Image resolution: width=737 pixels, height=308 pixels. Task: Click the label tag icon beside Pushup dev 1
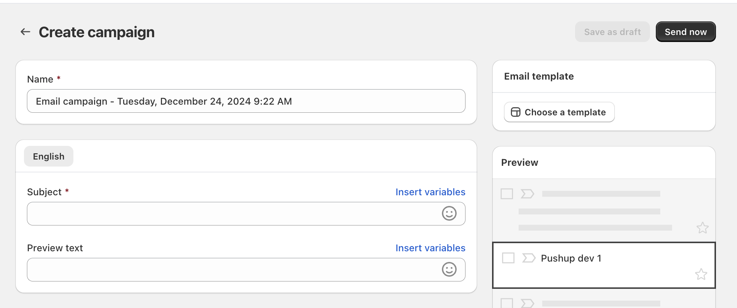[529, 258]
